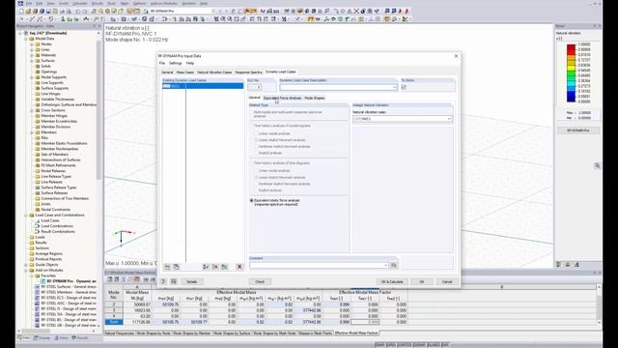The height and width of the screenshot is (348, 618).
Task: Collapse Add-on Modules tree node
Action: coord(26,271)
